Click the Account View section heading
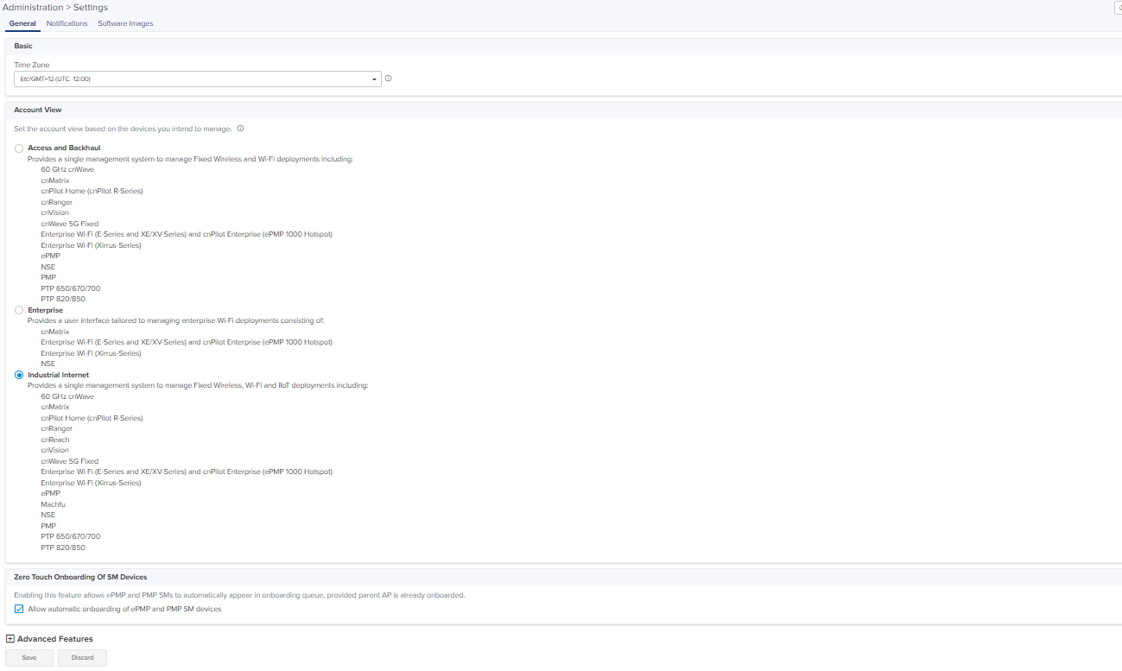The image size is (1122, 671). coord(37,110)
